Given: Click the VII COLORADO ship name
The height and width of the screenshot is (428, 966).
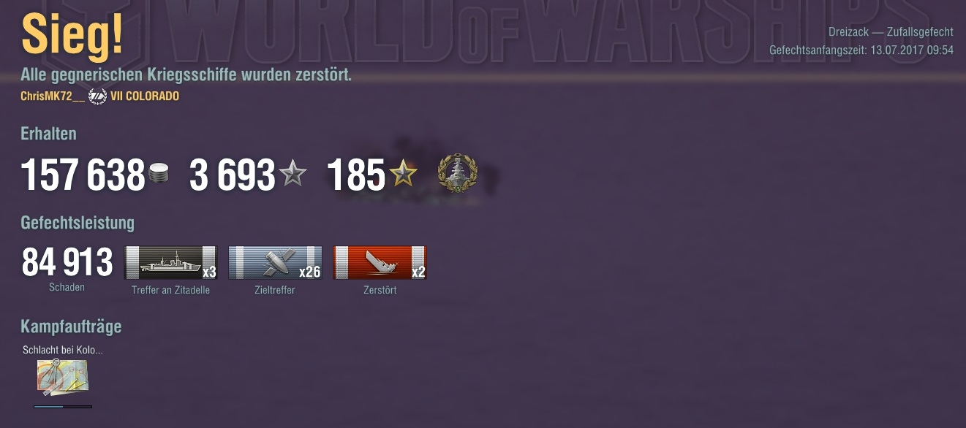Looking at the screenshot, I should click(x=145, y=96).
